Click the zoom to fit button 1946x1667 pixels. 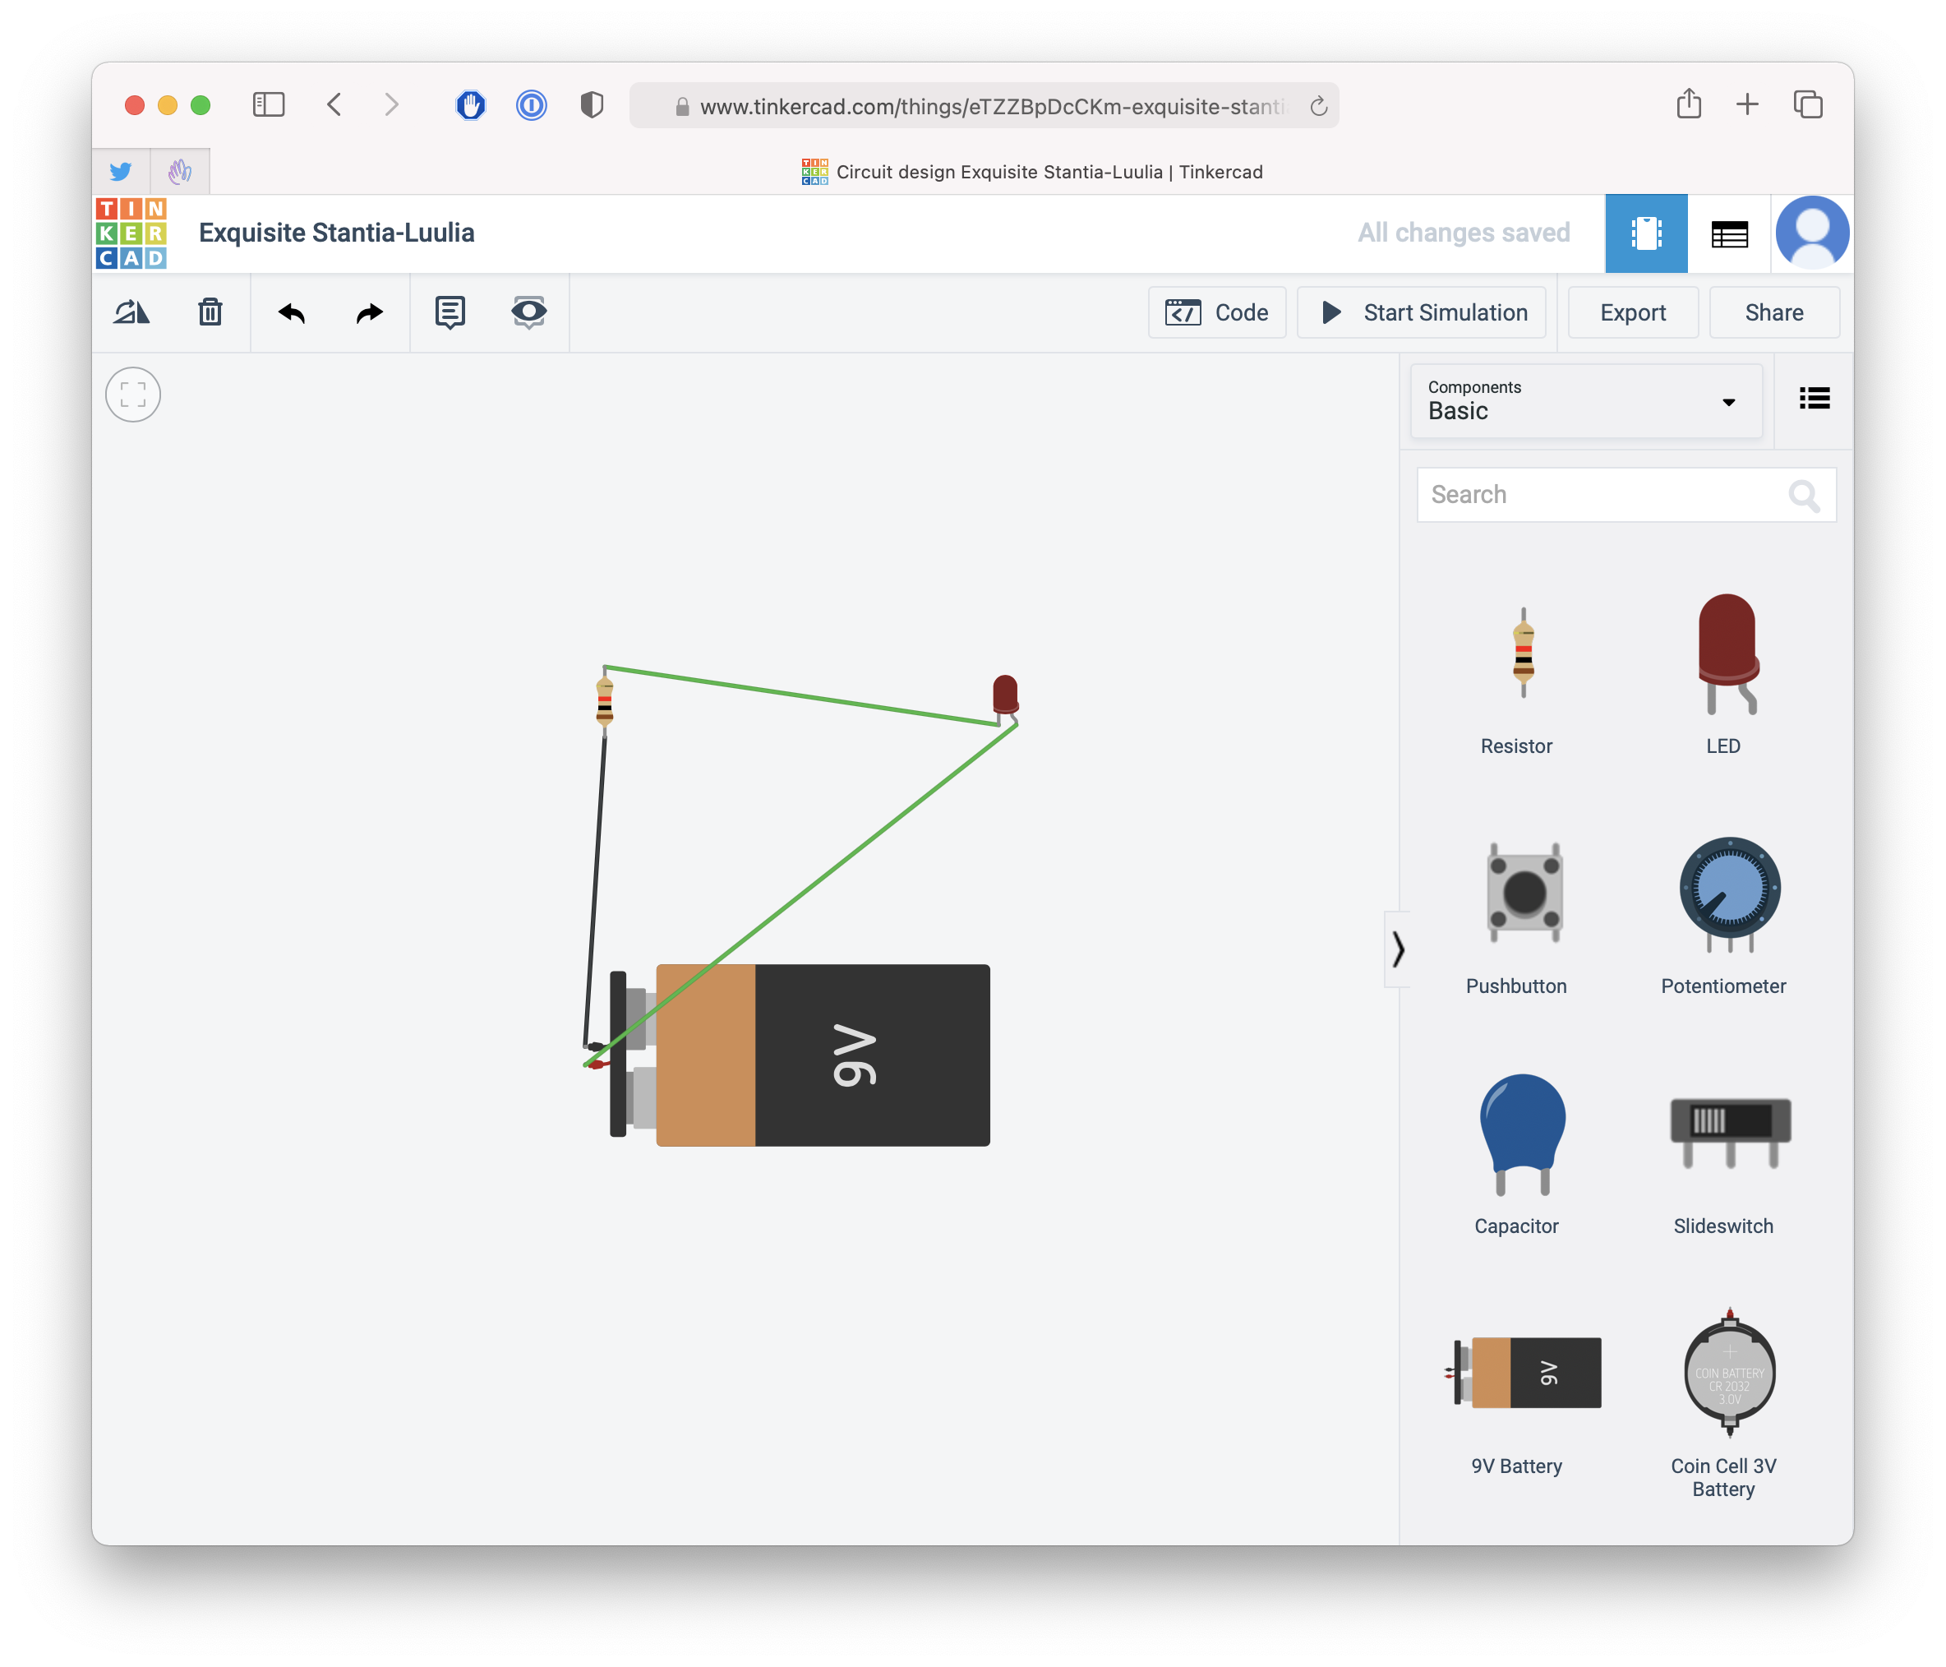pos(133,395)
